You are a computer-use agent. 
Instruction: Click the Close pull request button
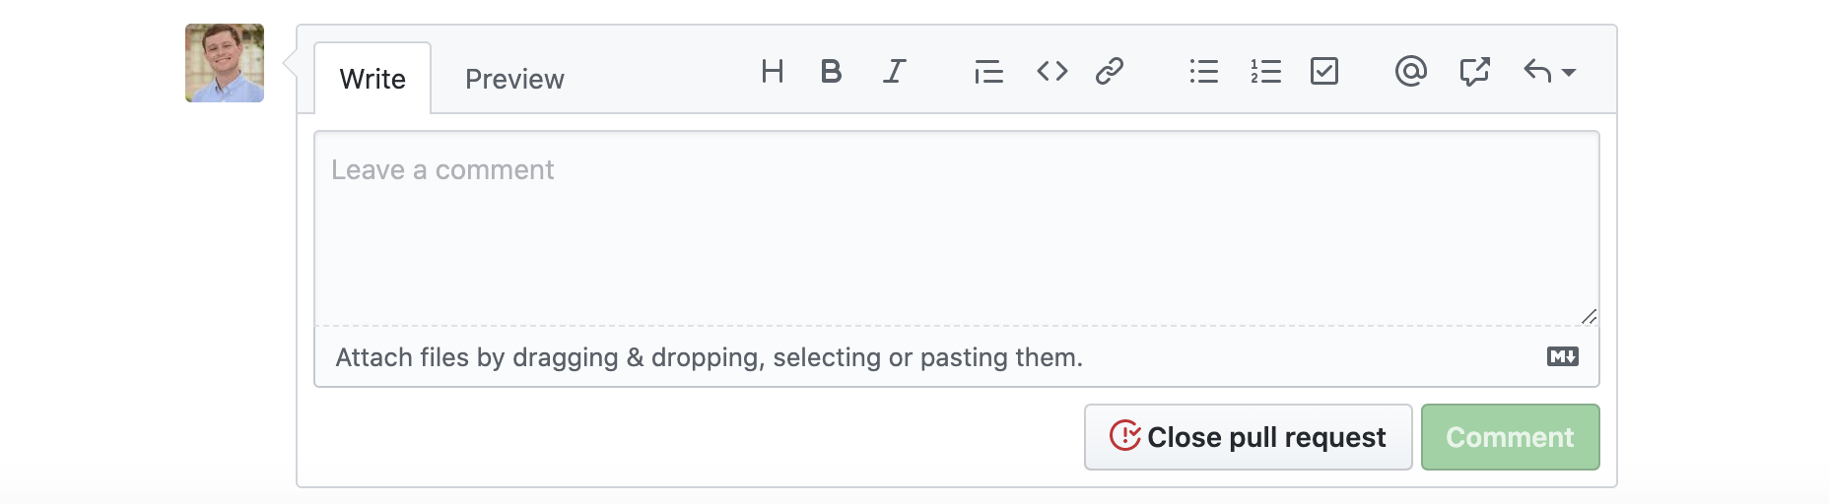tap(1248, 437)
